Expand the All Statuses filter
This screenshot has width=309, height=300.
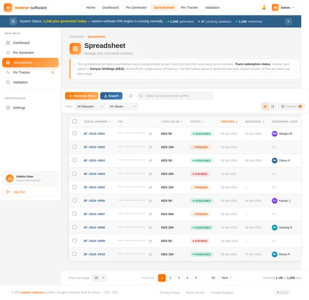coord(90,106)
